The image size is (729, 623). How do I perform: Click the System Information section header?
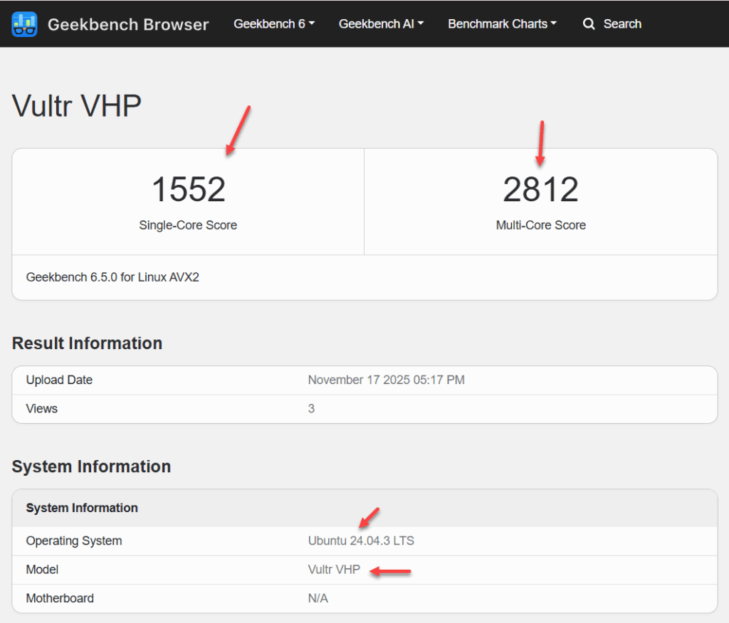91,467
